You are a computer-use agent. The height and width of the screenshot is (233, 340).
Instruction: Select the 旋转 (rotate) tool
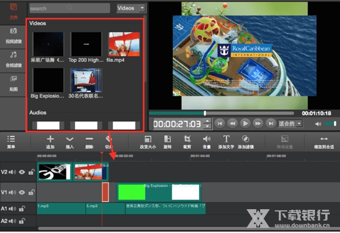click(x=167, y=139)
